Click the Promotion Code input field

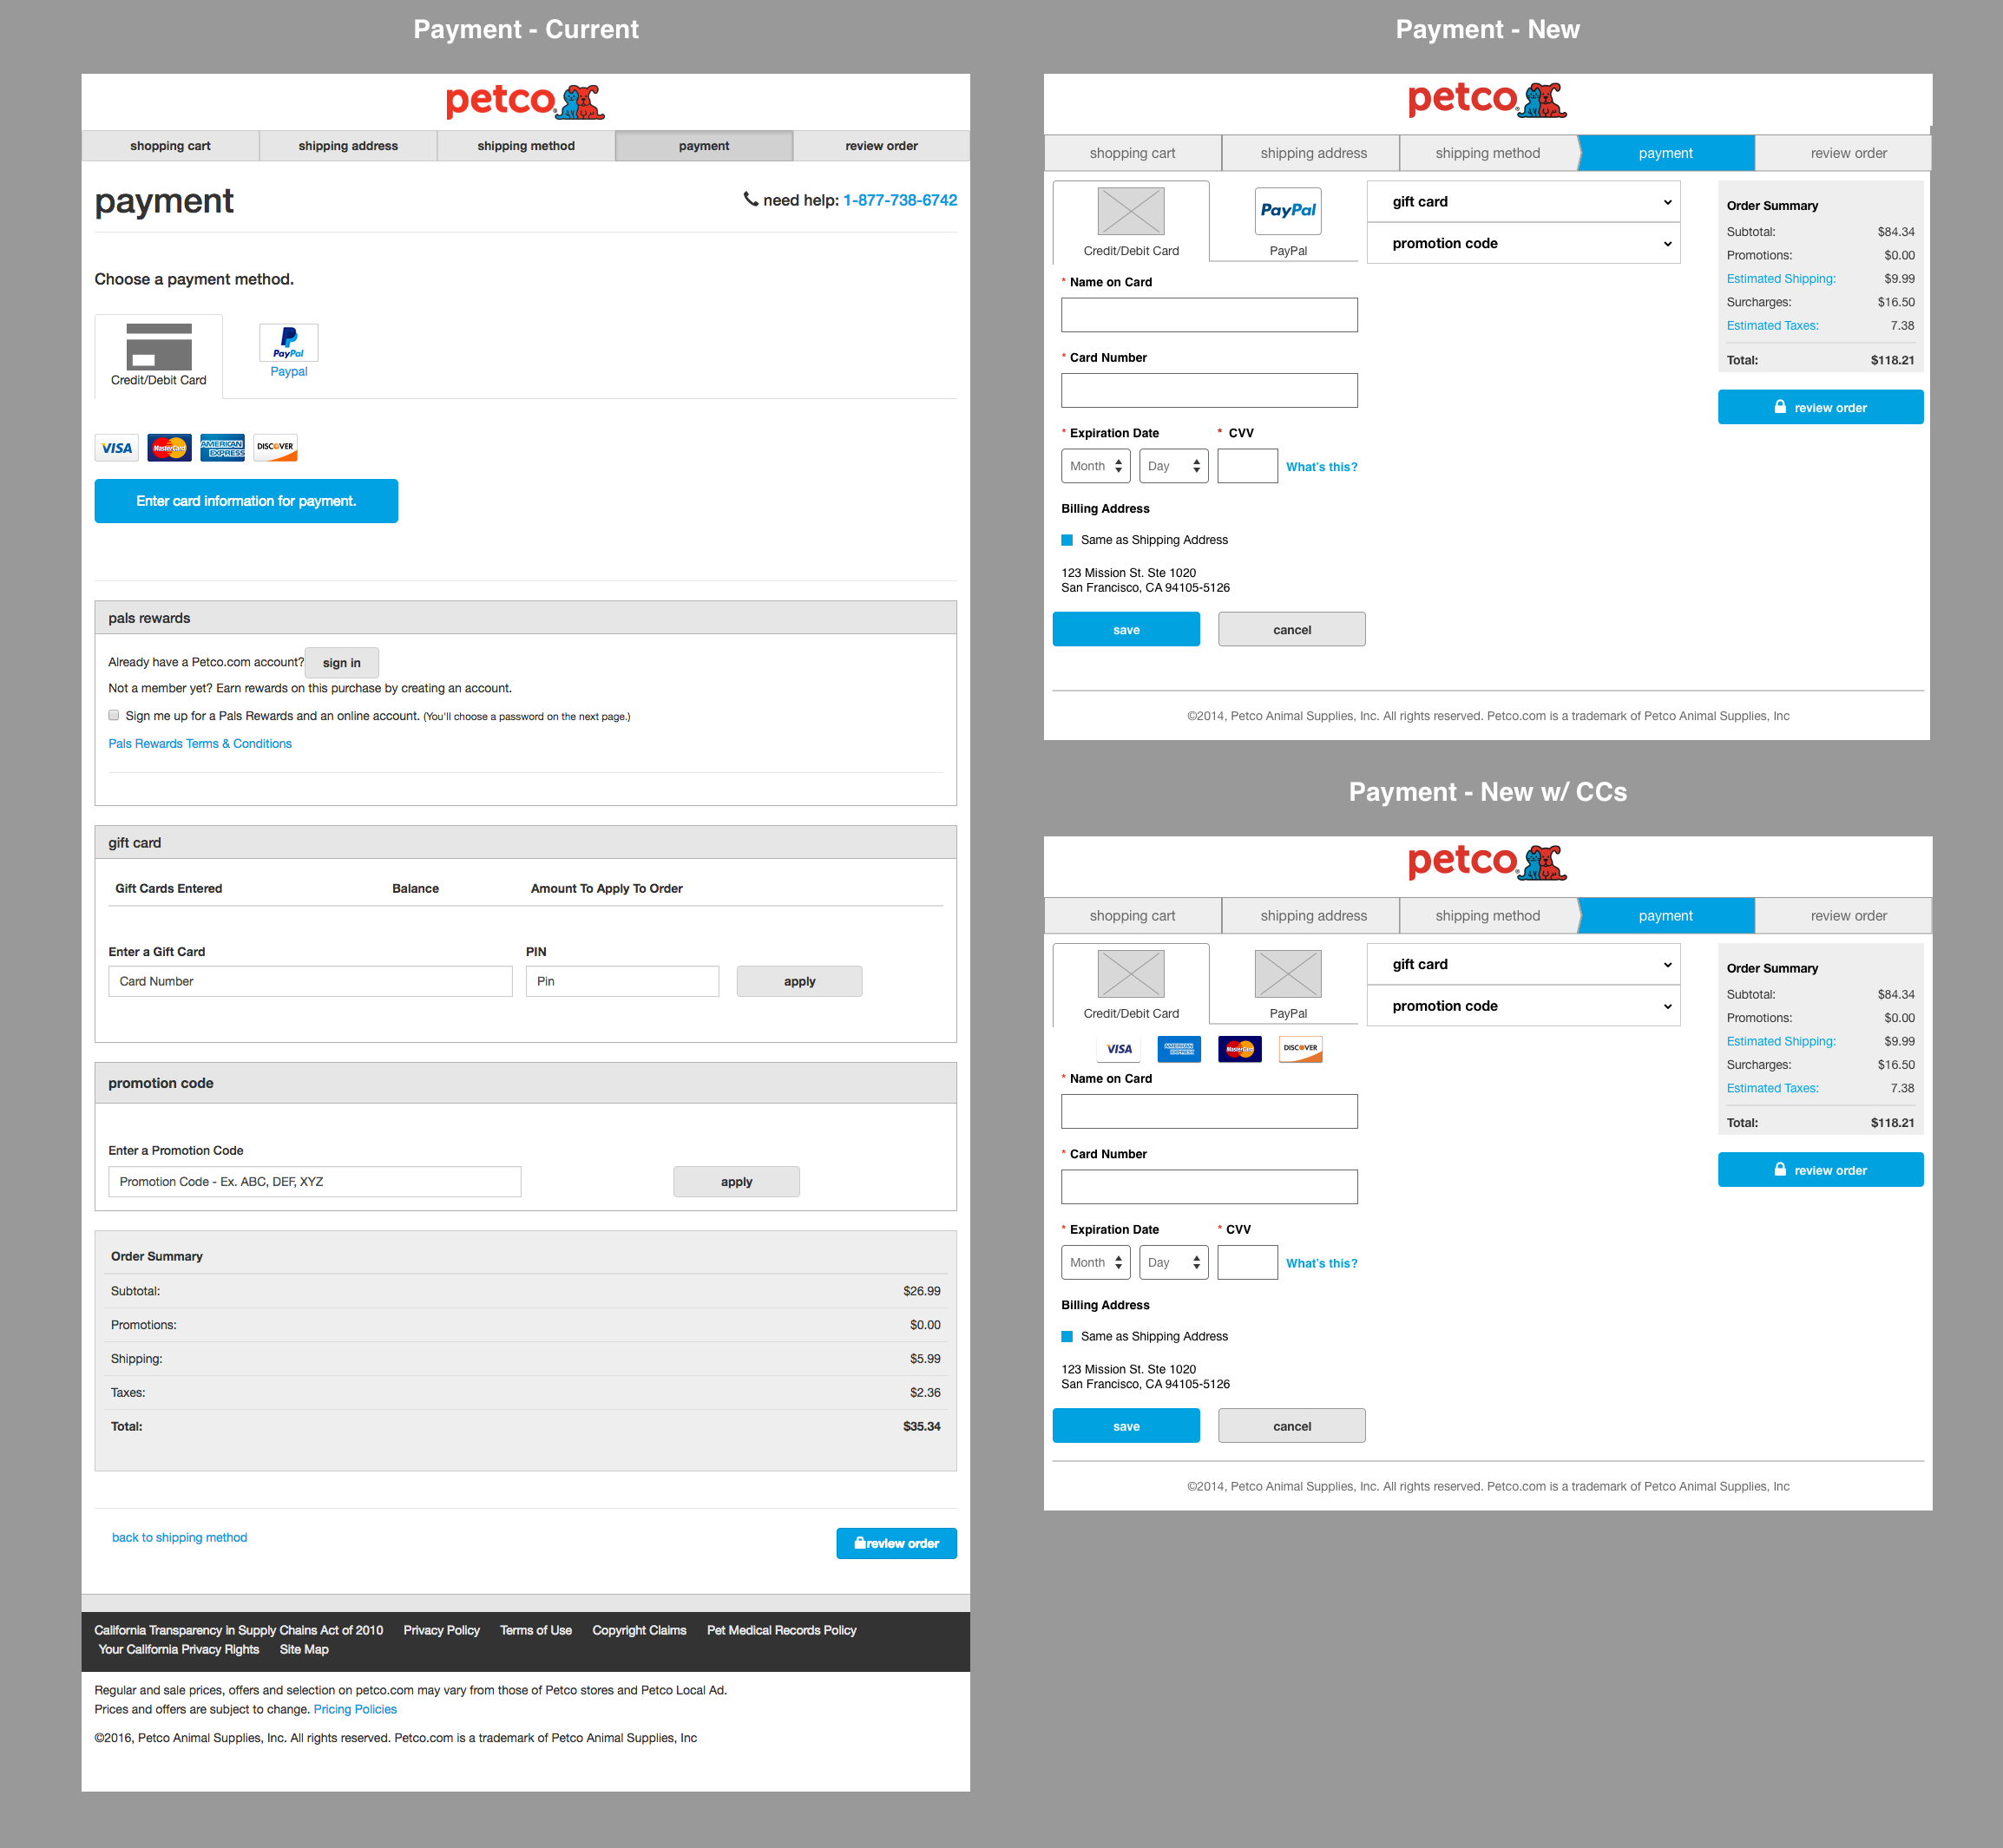pyautogui.click(x=314, y=1182)
